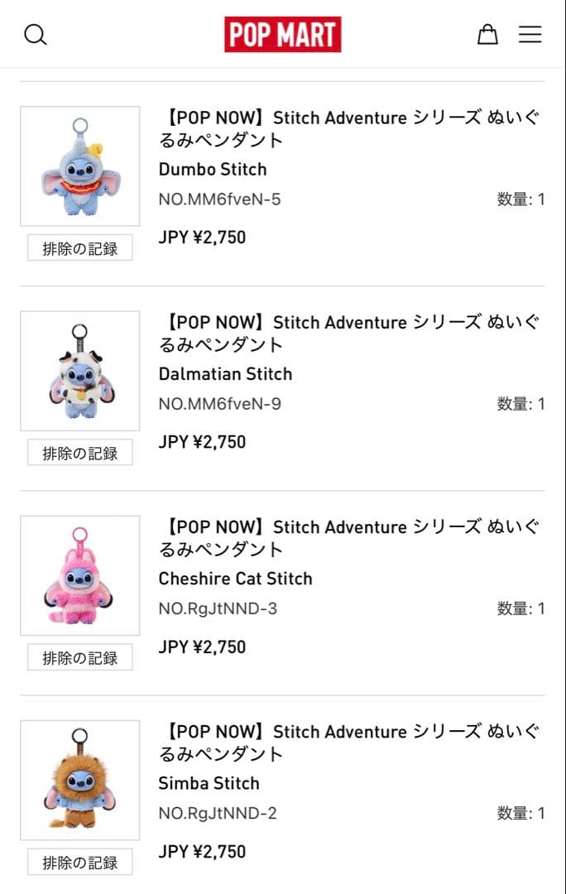Open the hamburger menu icon
The height and width of the screenshot is (894, 566).
530,35
